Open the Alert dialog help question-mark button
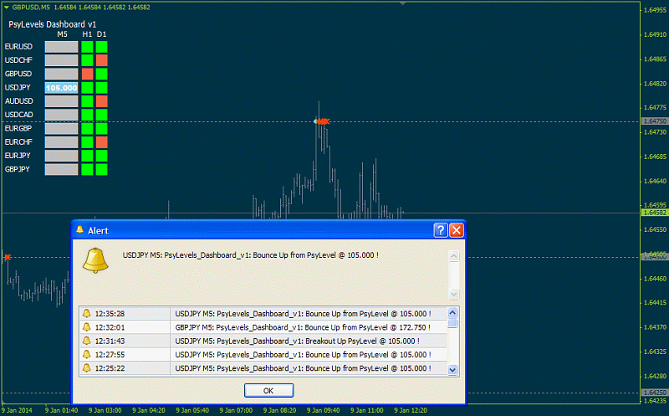 (441, 229)
